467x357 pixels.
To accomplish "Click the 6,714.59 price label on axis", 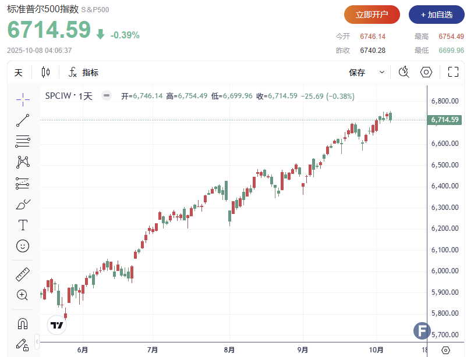I will (445, 120).
